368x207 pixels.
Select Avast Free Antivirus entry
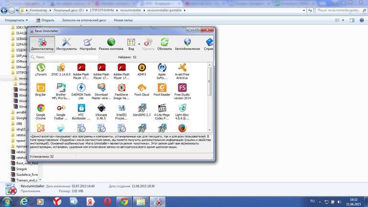(x=182, y=70)
